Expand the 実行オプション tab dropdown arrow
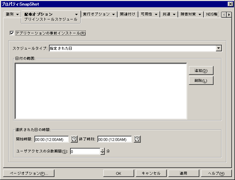The width and height of the screenshot is (235, 180). [113, 15]
